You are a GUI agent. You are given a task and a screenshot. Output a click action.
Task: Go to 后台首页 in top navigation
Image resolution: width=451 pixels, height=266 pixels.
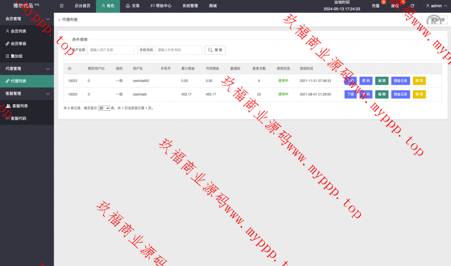point(82,6)
